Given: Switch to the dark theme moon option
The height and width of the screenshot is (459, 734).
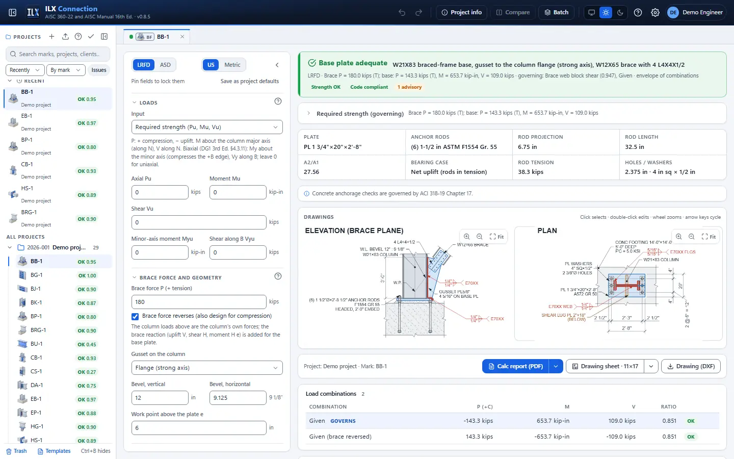Looking at the screenshot, I should click(x=620, y=12).
